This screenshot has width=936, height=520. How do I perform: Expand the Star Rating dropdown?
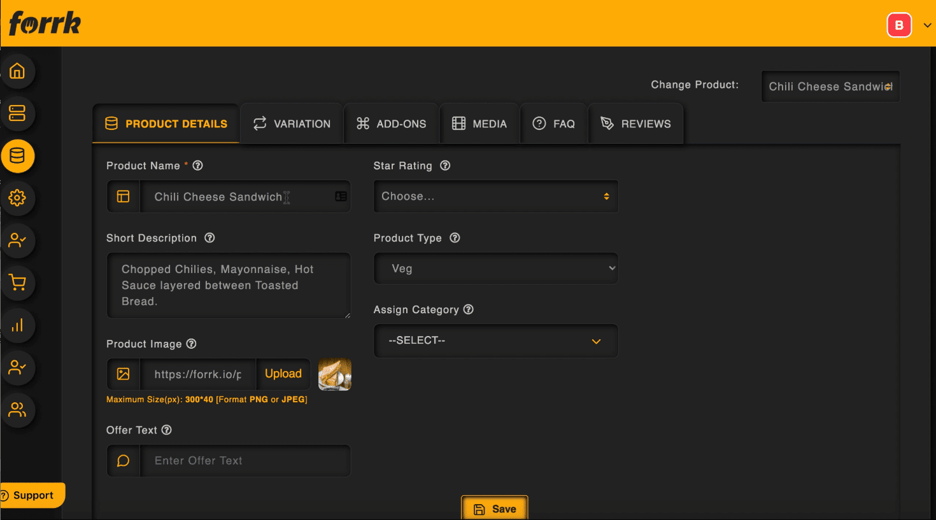click(x=495, y=197)
